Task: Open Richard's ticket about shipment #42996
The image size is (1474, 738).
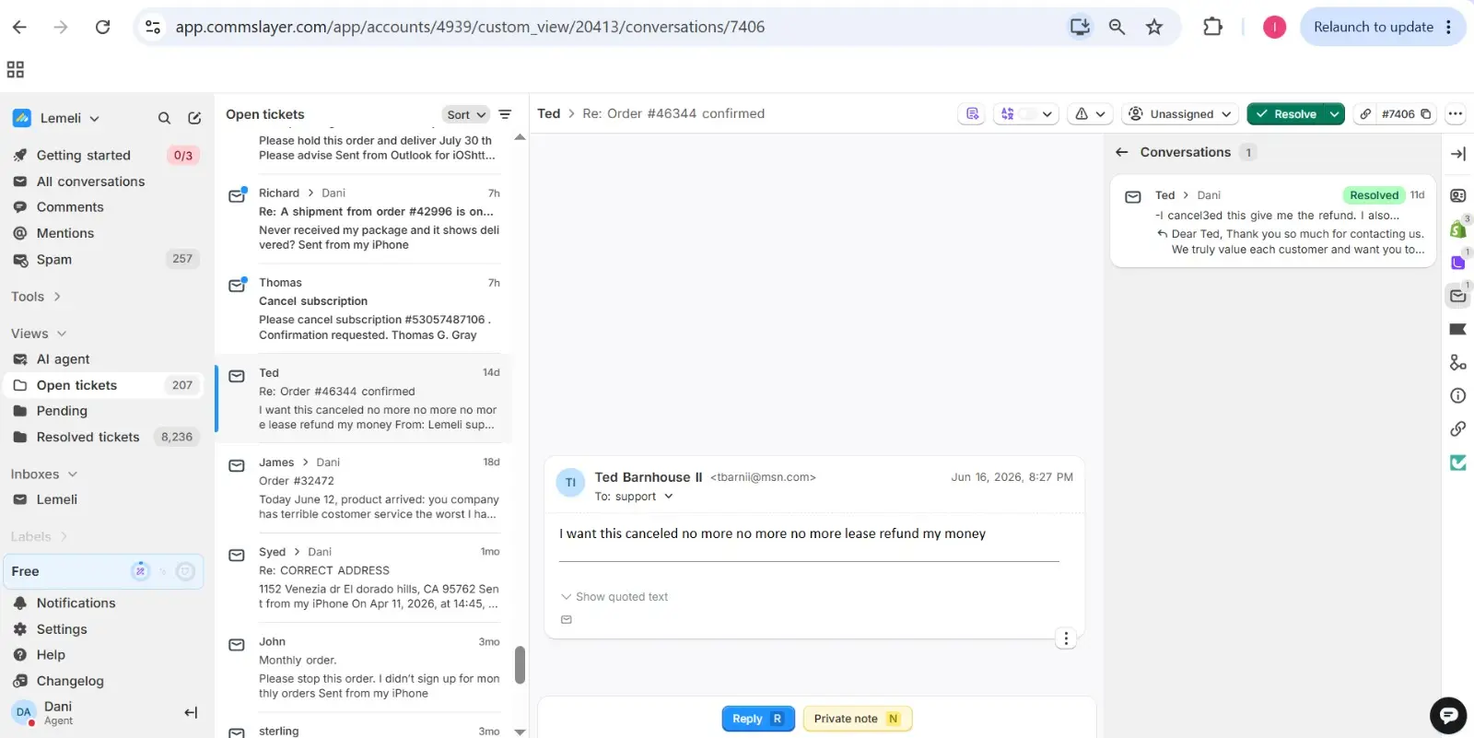Action: point(363,218)
